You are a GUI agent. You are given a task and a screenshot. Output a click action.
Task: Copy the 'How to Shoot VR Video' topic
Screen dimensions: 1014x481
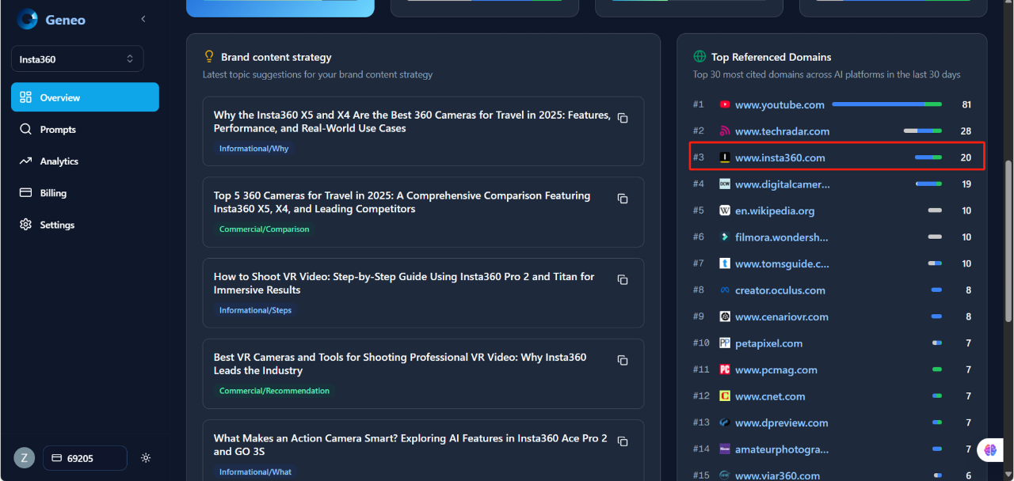coord(623,279)
